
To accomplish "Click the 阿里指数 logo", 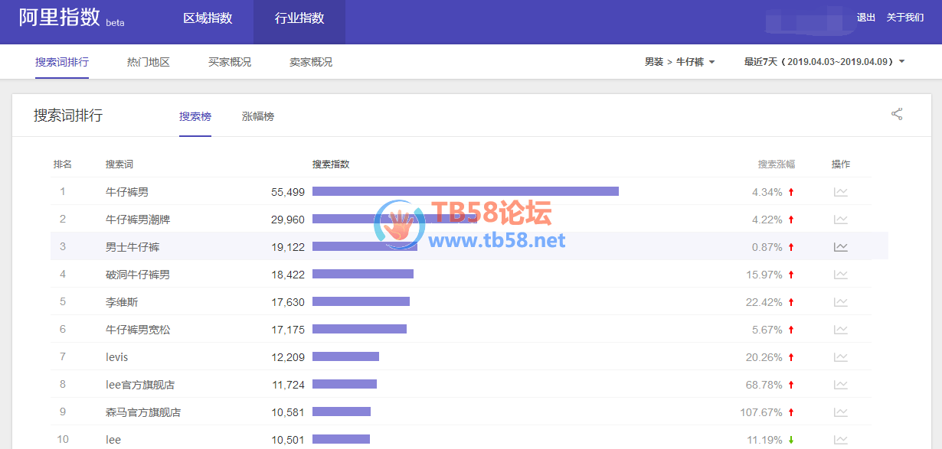I will coord(60,18).
